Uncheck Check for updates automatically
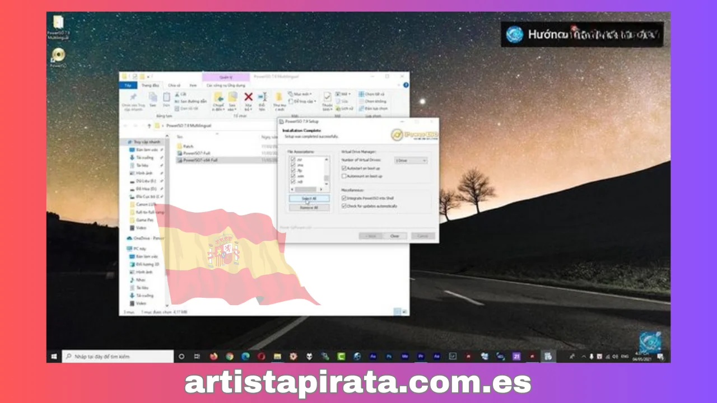Screen dimensions: 717x403 344,207
